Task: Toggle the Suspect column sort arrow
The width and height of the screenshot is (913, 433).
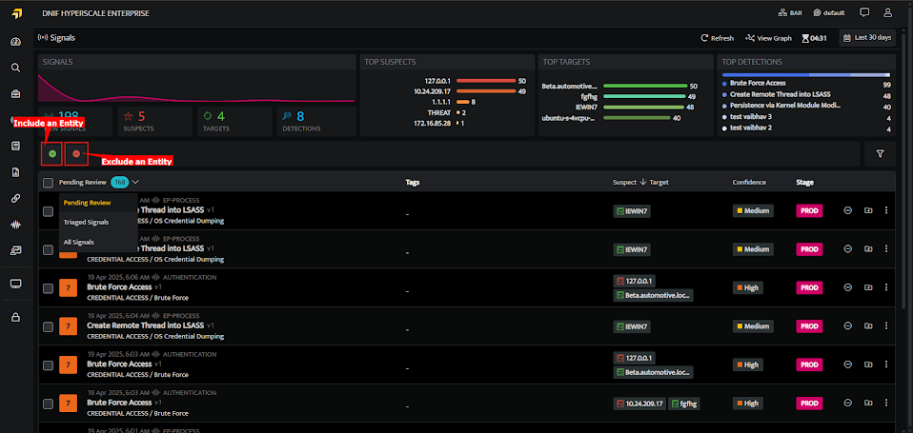Action: click(643, 182)
